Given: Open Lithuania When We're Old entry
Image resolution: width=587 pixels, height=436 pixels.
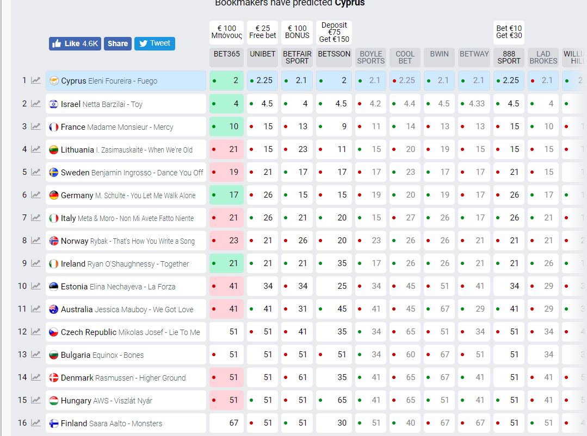Looking at the screenshot, I should click(126, 150).
